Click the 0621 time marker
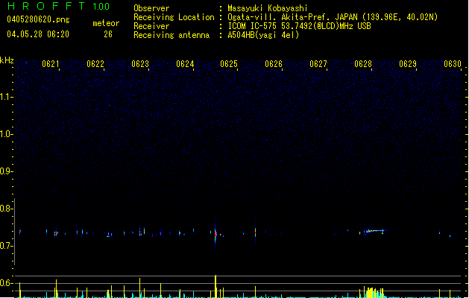The width and height of the screenshot is (469, 298). tap(50, 64)
